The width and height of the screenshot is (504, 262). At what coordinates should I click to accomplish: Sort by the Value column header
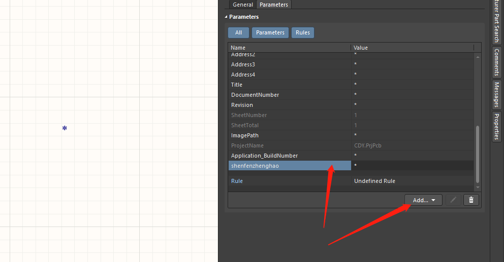(x=413, y=48)
